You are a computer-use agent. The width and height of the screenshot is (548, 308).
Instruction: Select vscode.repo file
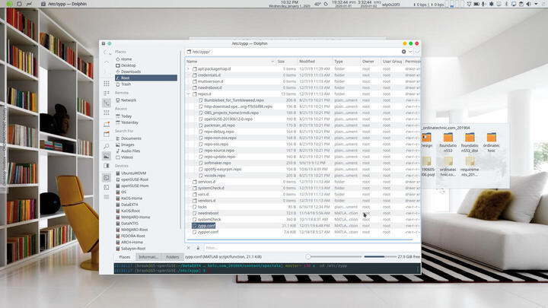click(215, 176)
